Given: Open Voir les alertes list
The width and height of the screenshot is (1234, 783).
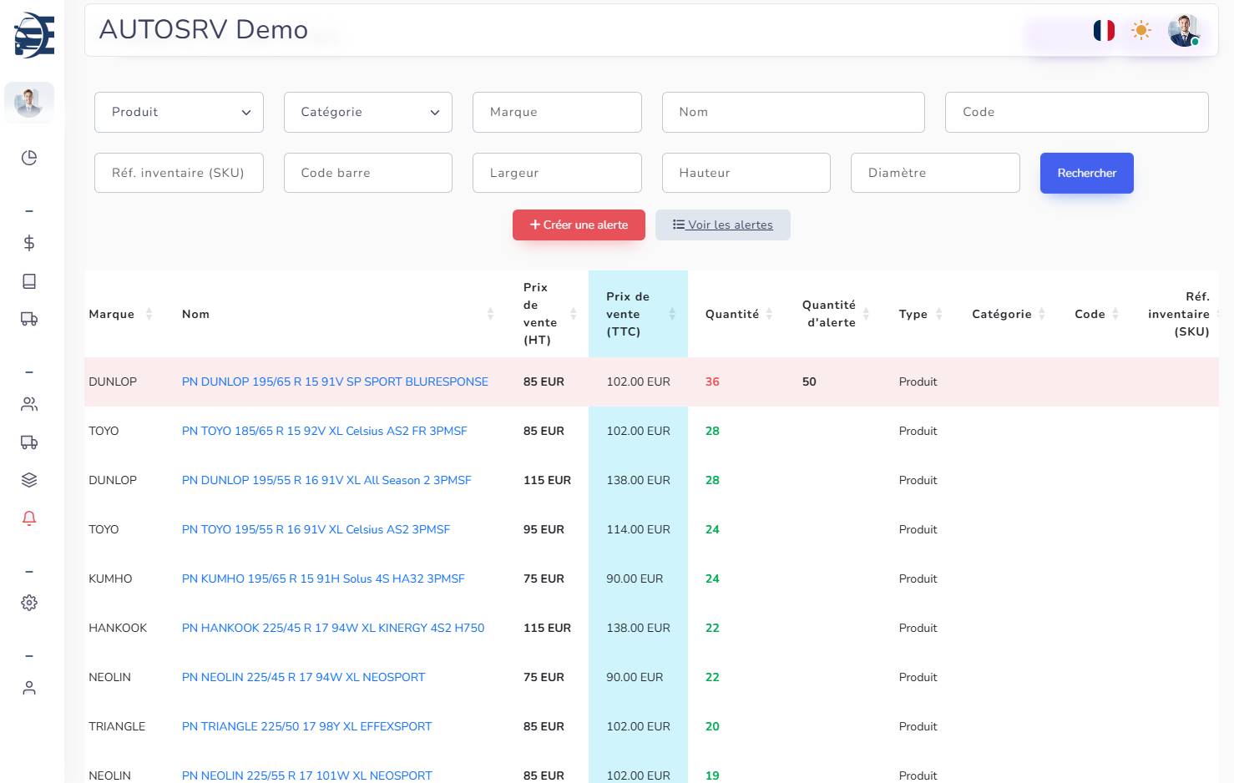Looking at the screenshot, I should pyautogui.click(x=723, y=225).
